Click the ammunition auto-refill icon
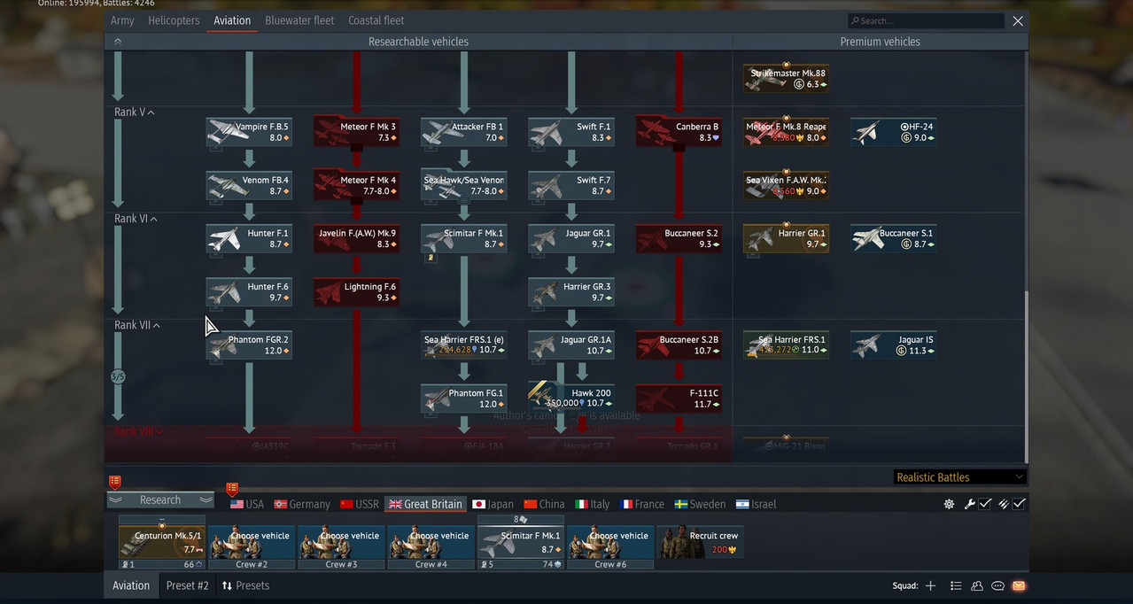The width and height of the screenshot is (1133, 604). click(x=1004, y=504)
